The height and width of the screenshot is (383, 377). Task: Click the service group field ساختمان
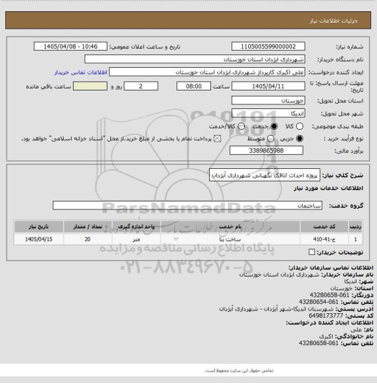point(187,205)
